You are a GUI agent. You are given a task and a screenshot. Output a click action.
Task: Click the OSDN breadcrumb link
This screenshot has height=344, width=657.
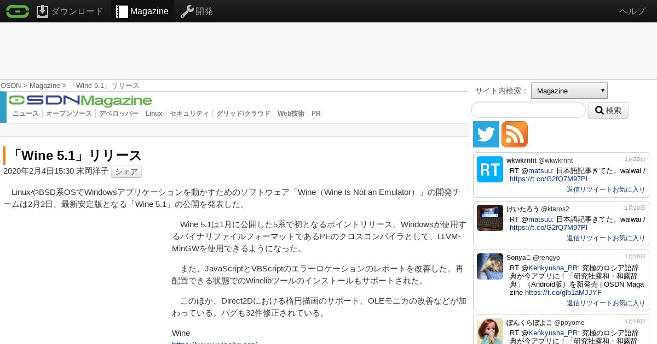(11, 86)
